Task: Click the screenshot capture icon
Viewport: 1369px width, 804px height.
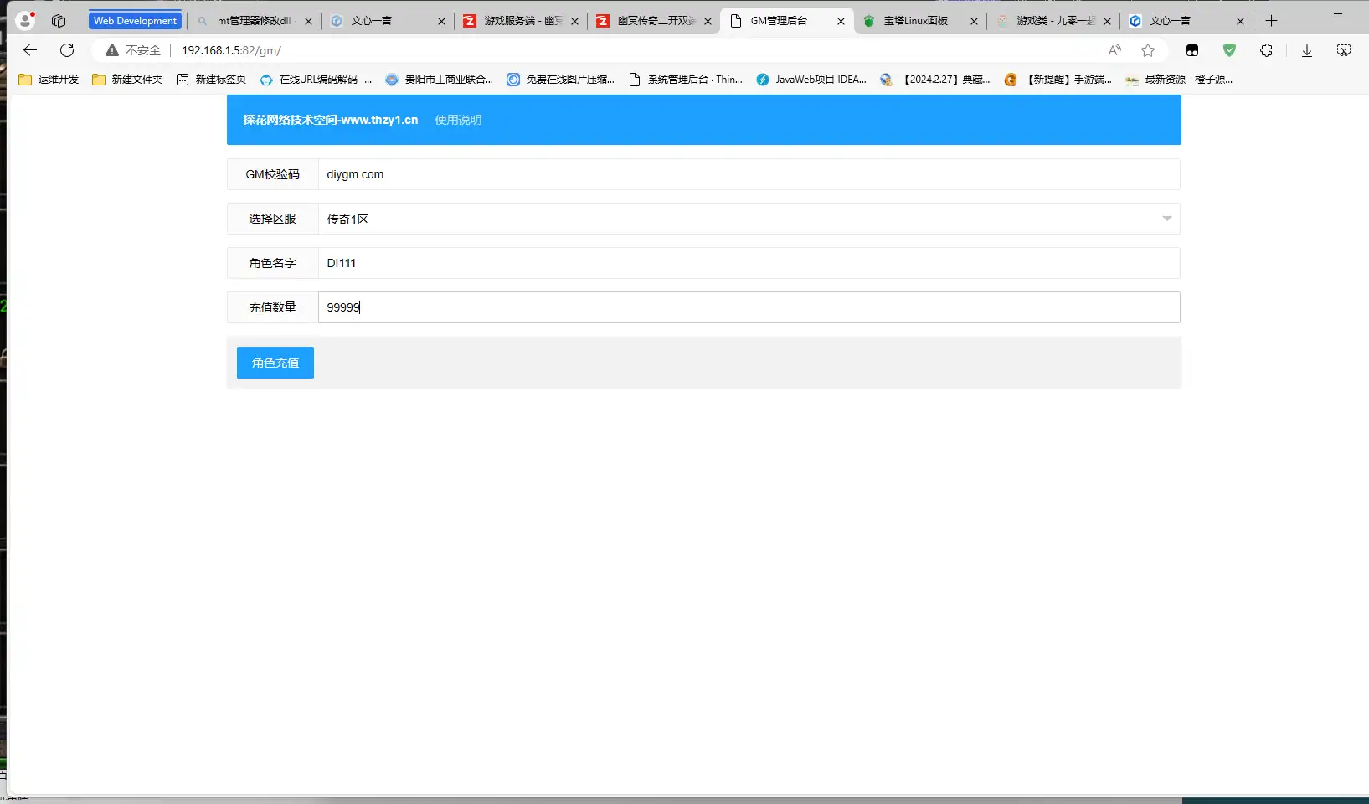Action: point(1344,50)
